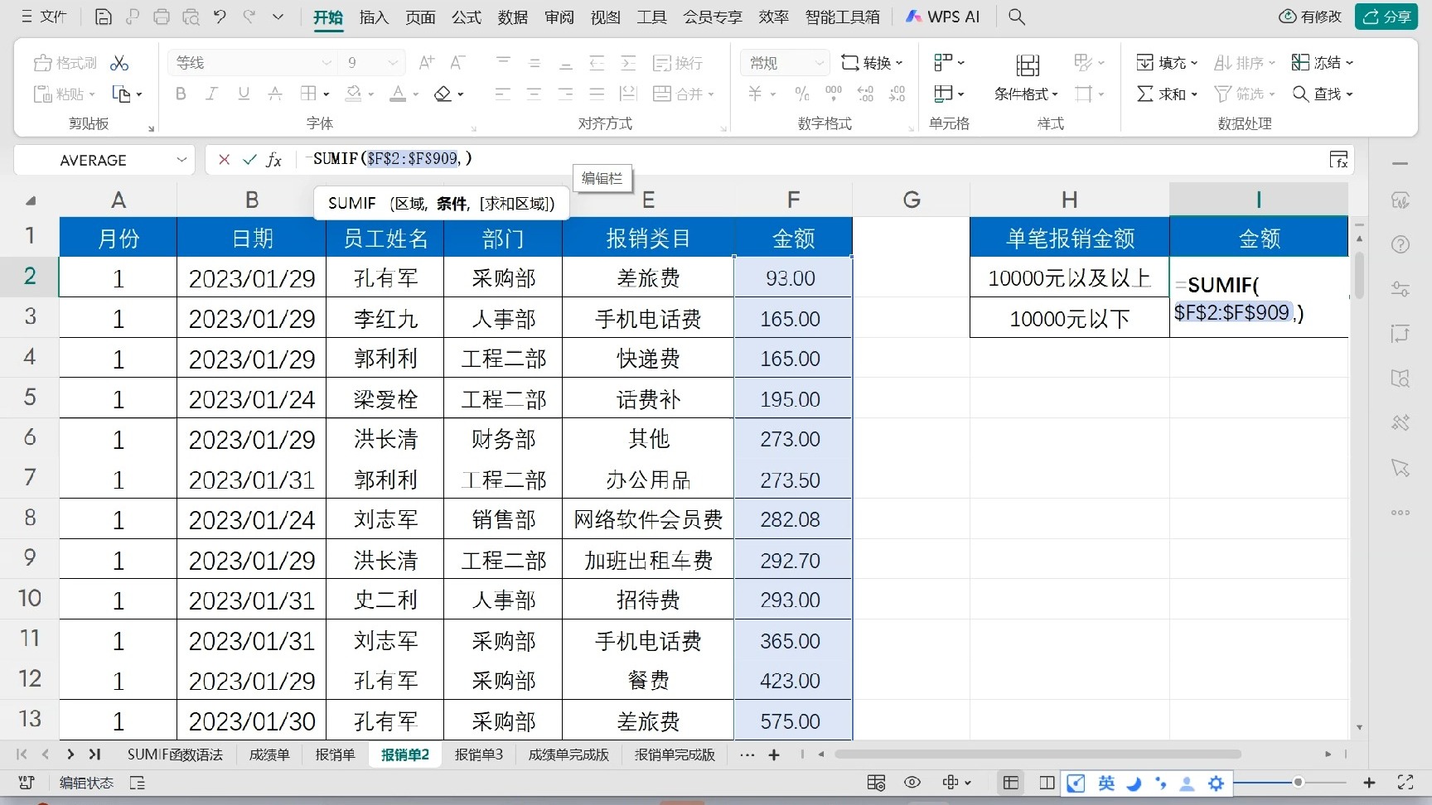Viewport: 1432px width, 805px height.
Task: Switch to the 插入 (Insert) ribbon tab
Action: 374,17
